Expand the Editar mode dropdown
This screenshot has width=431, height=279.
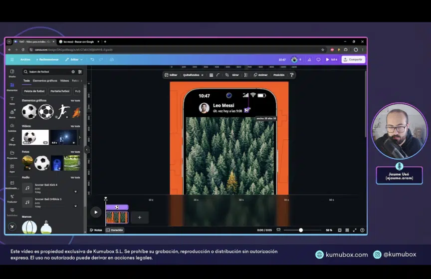pos(74,59)
